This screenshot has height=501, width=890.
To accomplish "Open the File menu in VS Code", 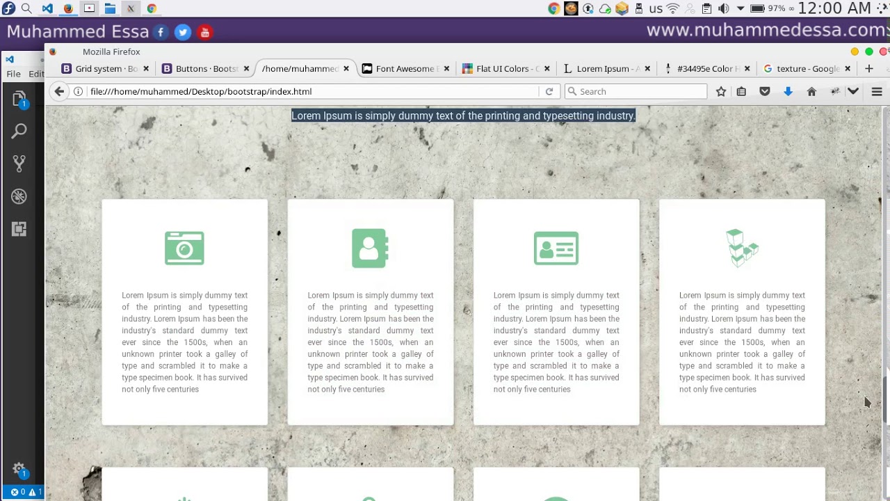I will [x=13, y=74].
